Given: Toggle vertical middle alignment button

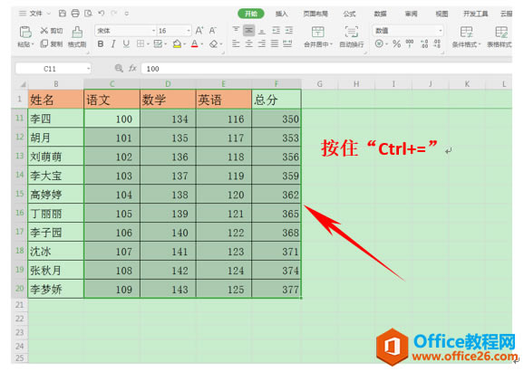Looking at the screenshot, I should coord(249,31).
